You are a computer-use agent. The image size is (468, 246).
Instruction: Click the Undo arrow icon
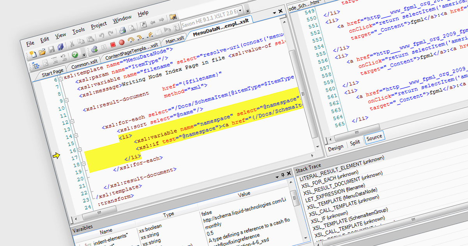101,36
